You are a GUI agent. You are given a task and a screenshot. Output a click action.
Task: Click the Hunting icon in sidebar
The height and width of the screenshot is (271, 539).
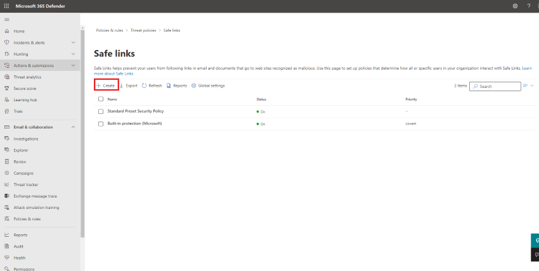point(6,54)
